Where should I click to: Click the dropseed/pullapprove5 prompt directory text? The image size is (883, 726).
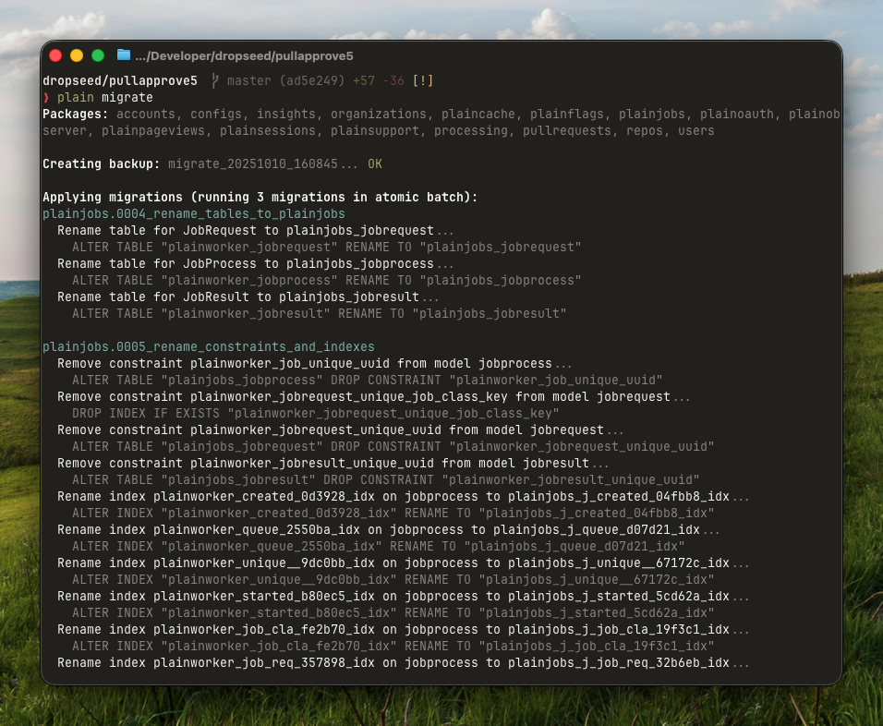[x=120, y=81]
